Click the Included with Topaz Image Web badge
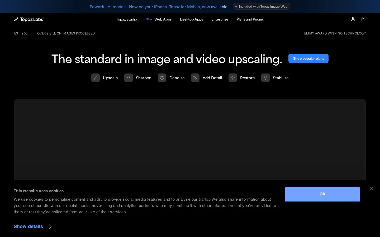The image size is (380, 237). click(x=262, y=7)
